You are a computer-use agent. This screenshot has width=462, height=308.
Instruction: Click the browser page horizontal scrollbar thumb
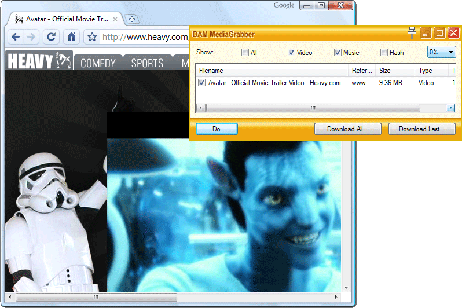[96, 297]
